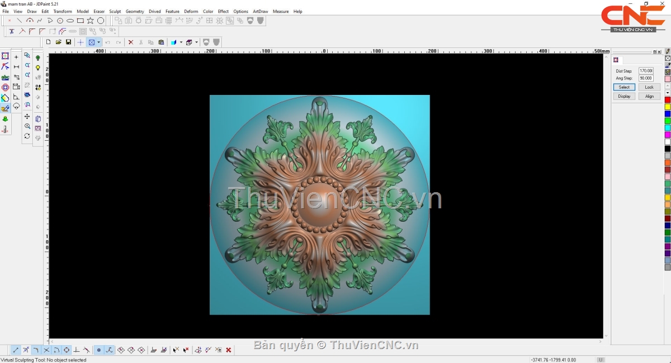Open the Effect menu
The height and width of the screenshot is (363, 671).
223,11
